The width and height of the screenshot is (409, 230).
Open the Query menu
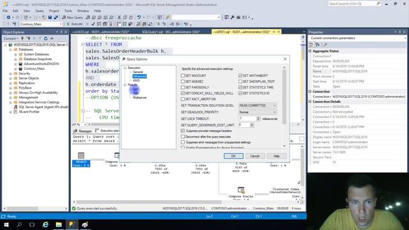click(x=40, y=11)
